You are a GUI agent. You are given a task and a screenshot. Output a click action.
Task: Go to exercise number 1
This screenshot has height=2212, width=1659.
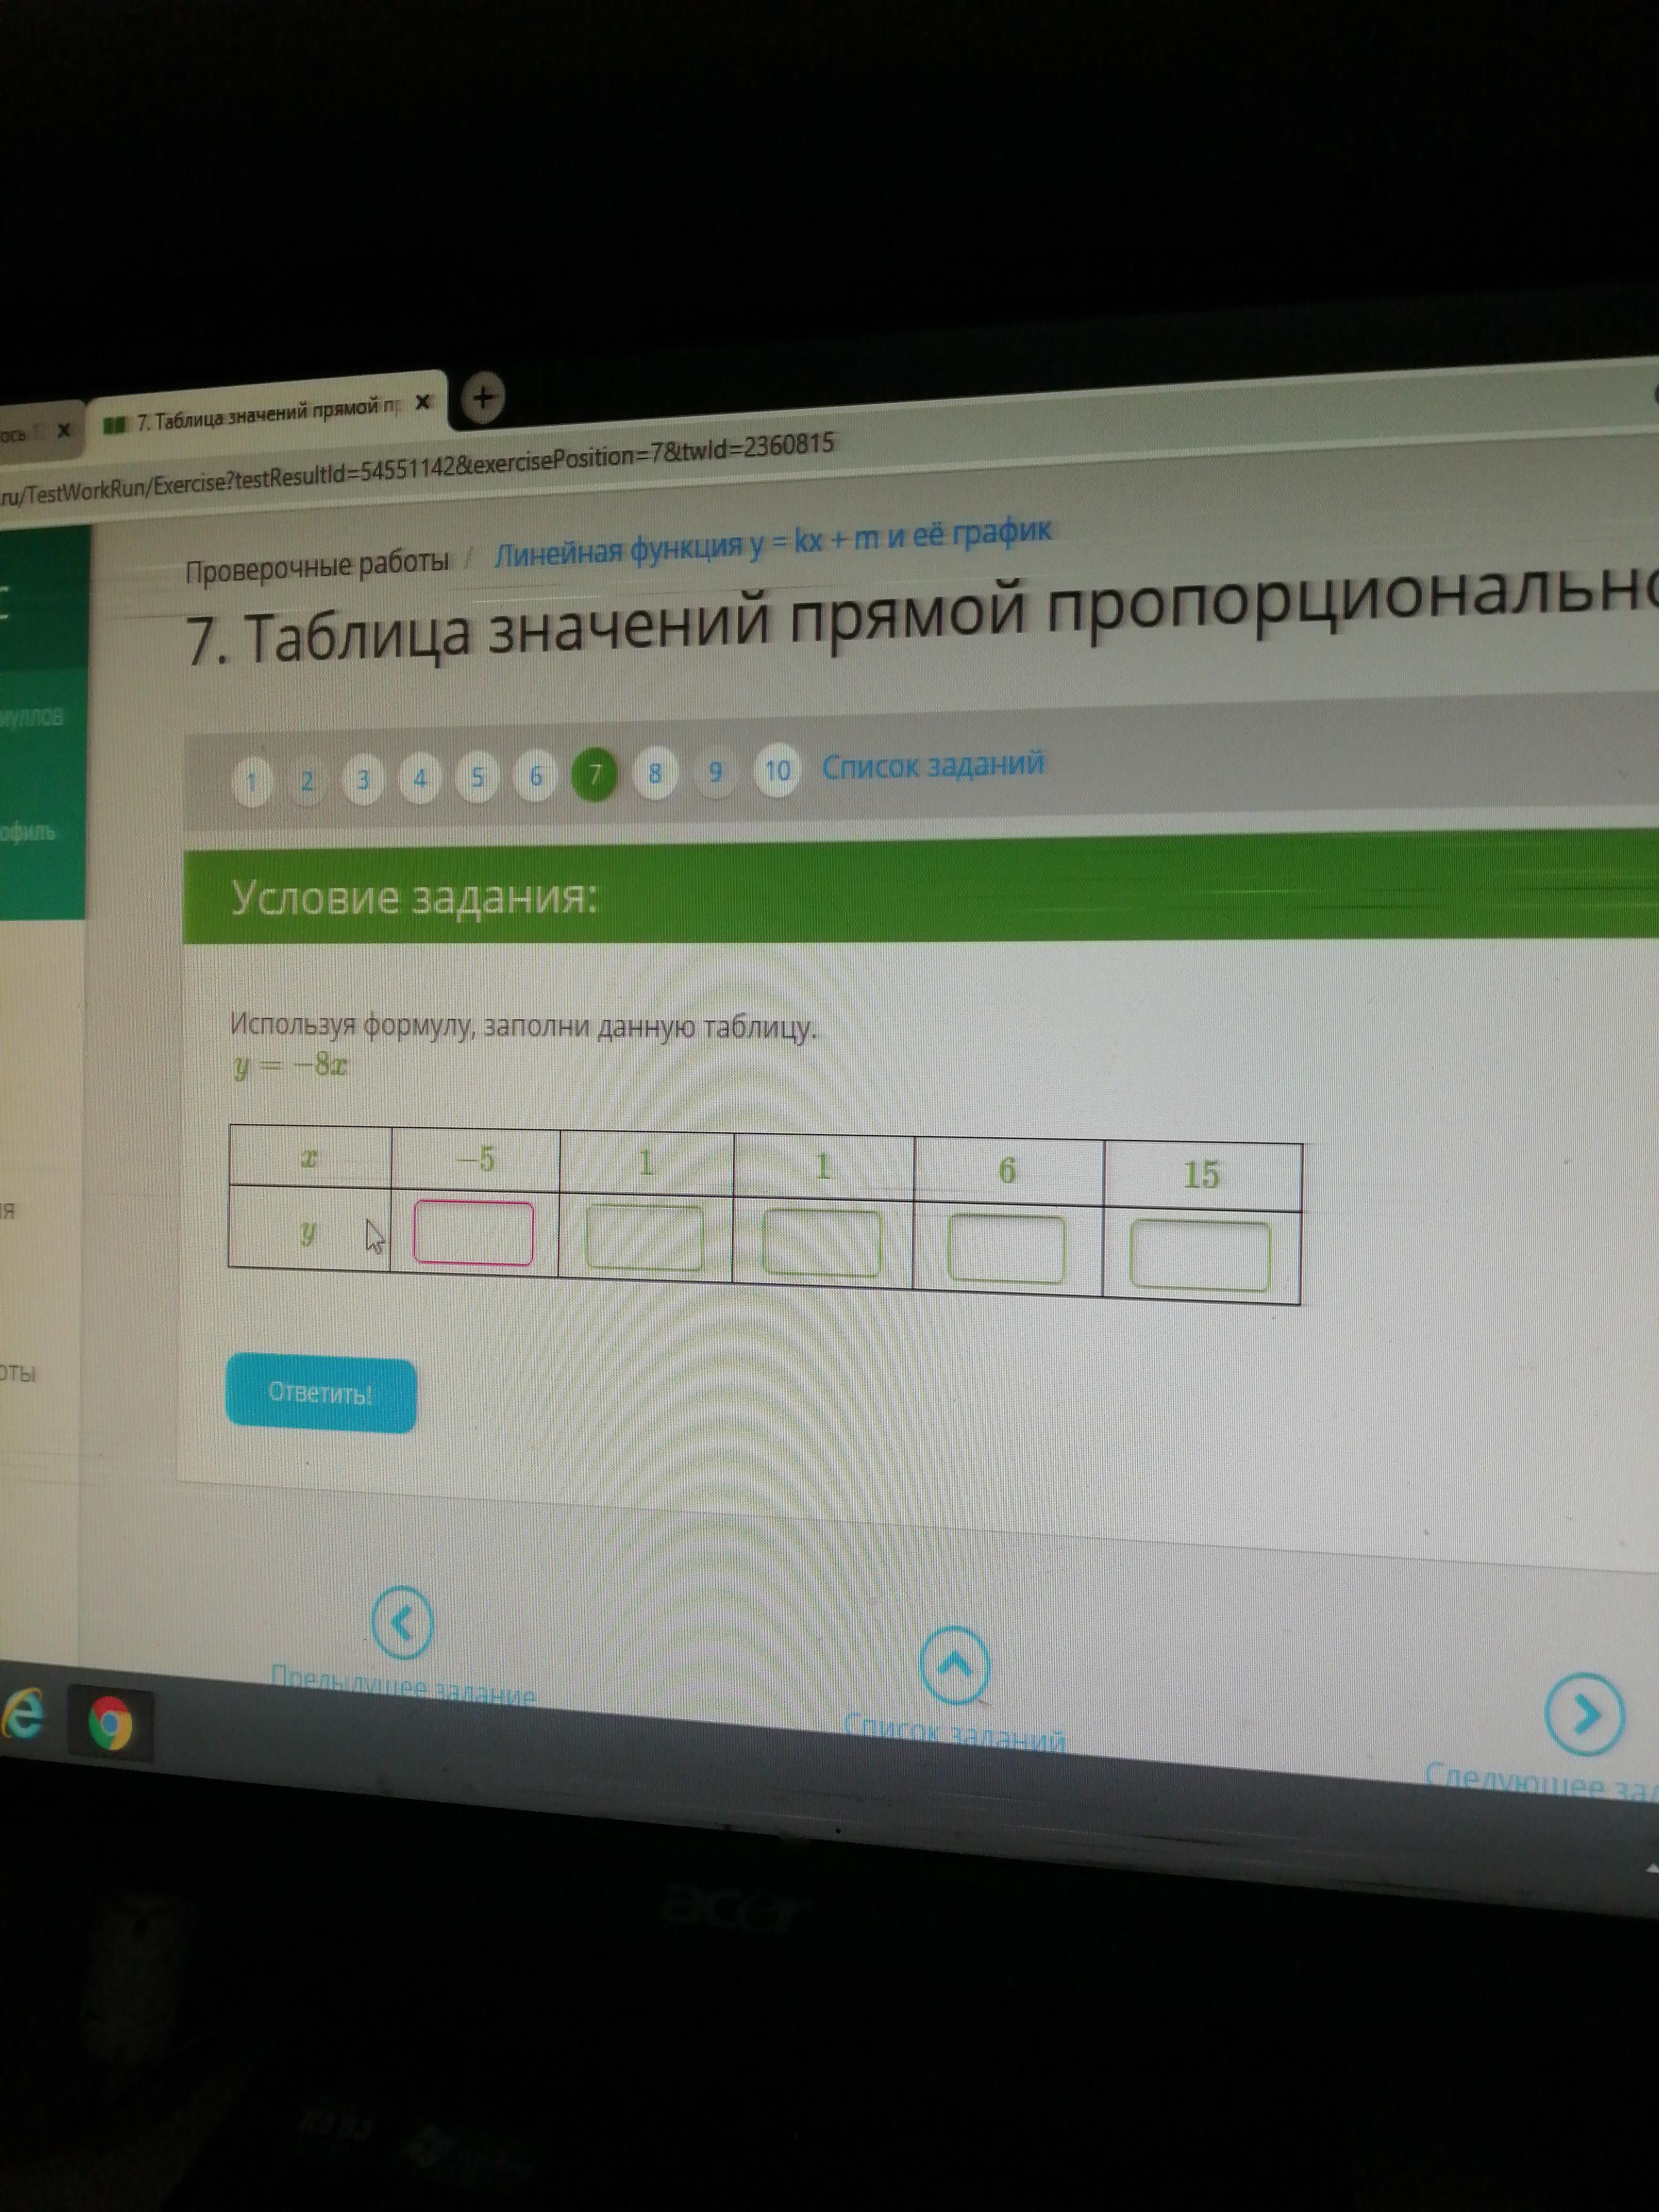(252, 780)
